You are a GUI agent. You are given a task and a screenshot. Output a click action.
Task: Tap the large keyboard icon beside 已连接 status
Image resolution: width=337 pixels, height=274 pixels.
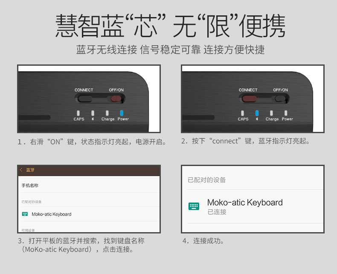click(194, 206)
